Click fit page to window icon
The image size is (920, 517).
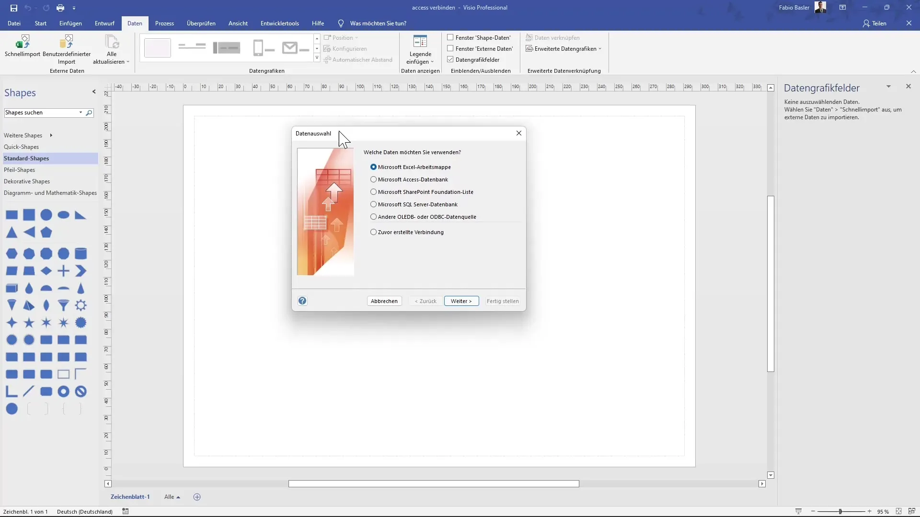point(898,511)
